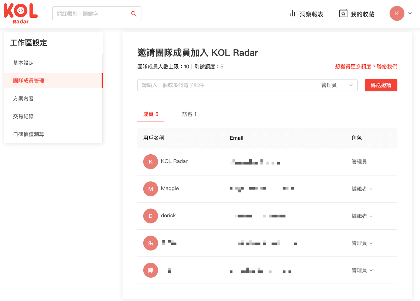Change Maggie's 編輯者 role dropdown
The height and width of the screenshot is (301, 420).
pyautogui.click(x=362, y=189)
